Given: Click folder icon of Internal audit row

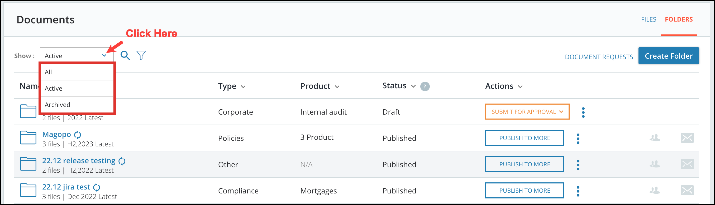Looking at the screenshot, I should click(28, 111).
